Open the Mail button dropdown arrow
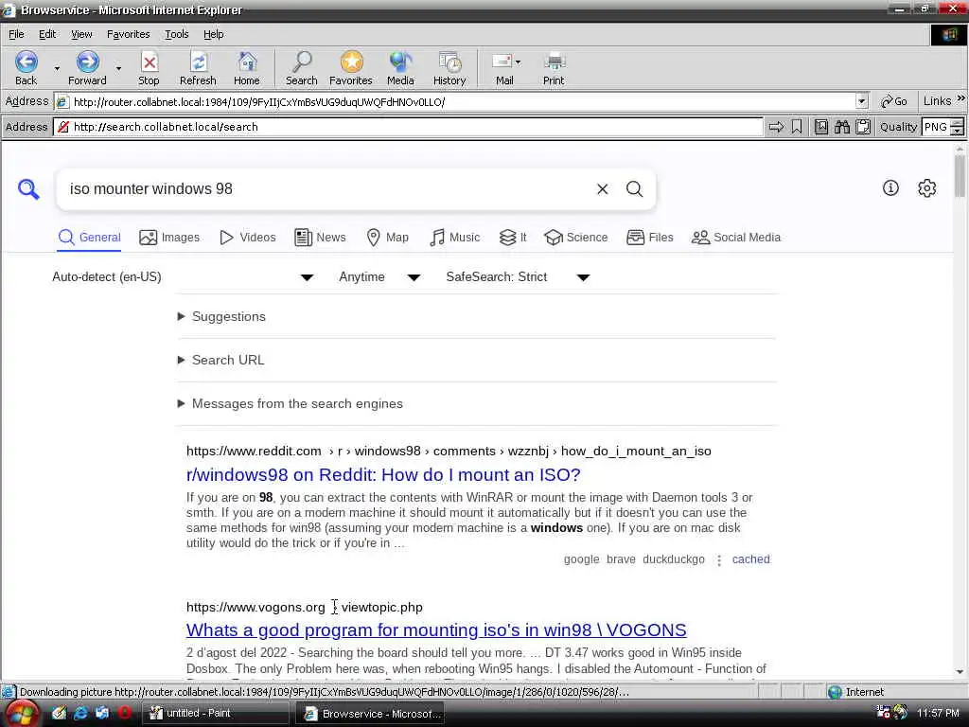The image size is (969, 727). point(518,62)
